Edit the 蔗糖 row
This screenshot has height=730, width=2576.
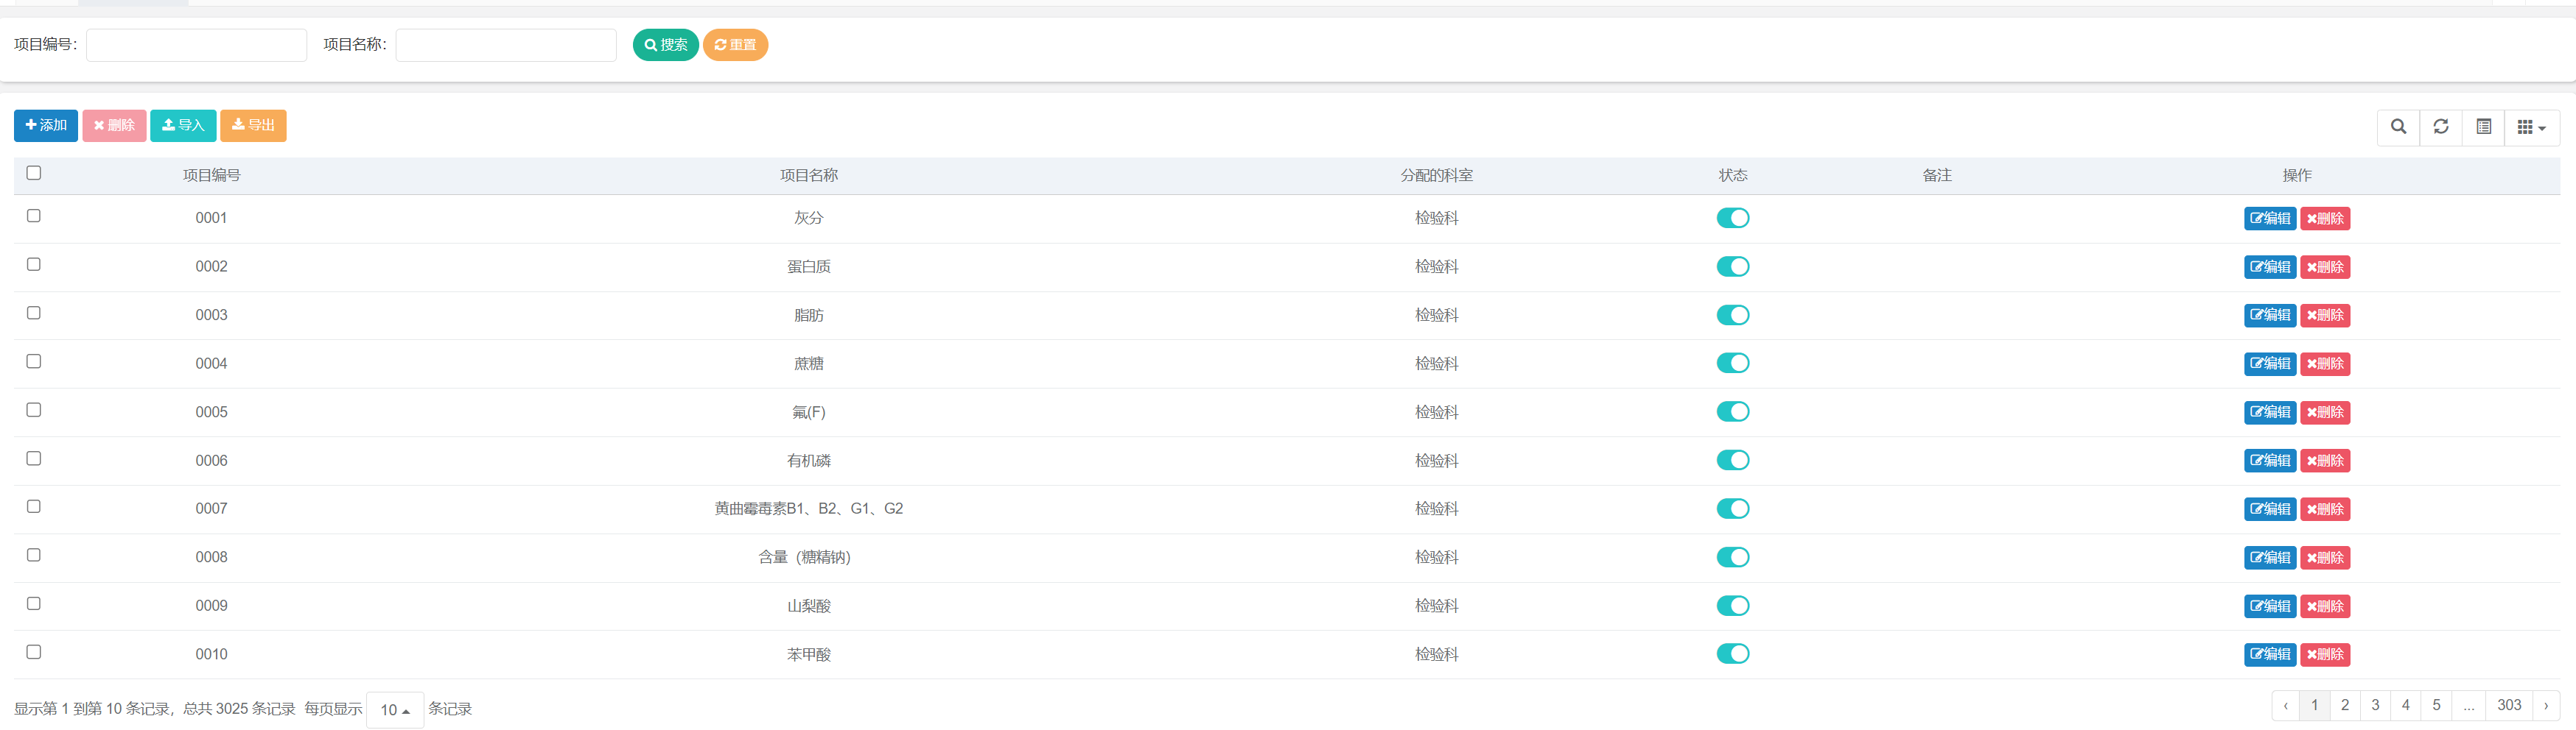2270,364
